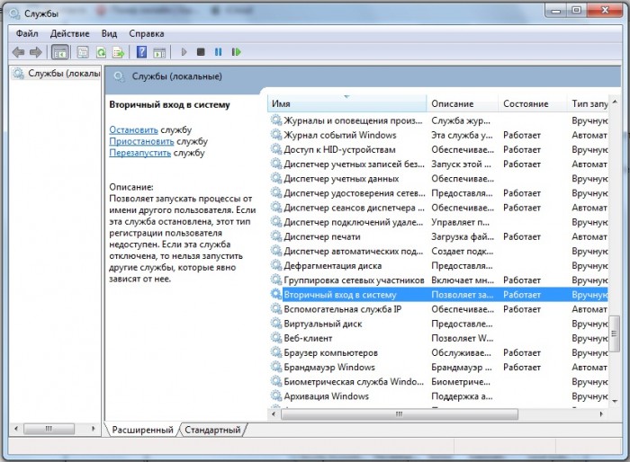Click the Перезапустить service link
The image size is (630, 462).
(x=139, y=153)
